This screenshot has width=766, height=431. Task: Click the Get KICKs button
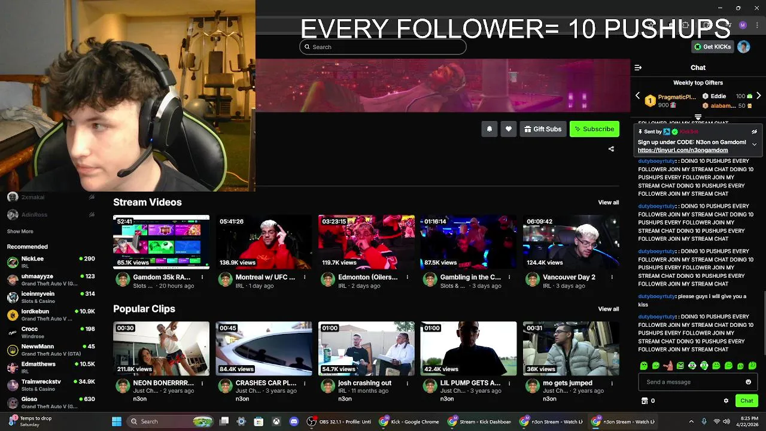coord(713,47)
